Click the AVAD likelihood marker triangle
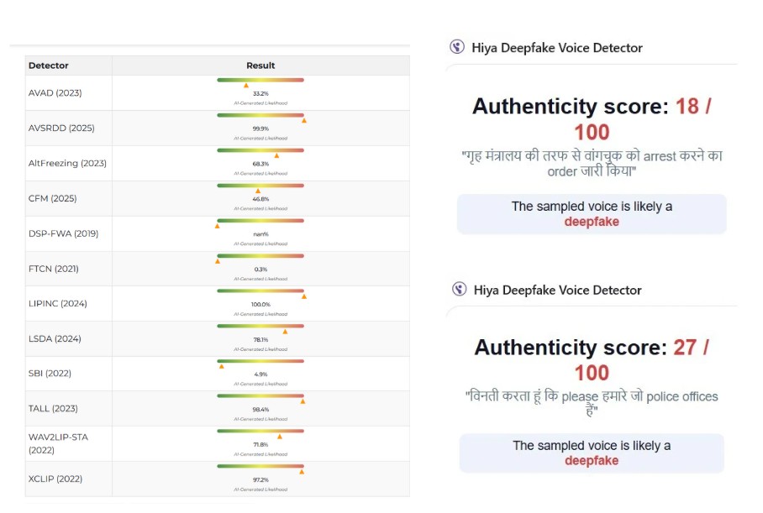 point(246,86)
